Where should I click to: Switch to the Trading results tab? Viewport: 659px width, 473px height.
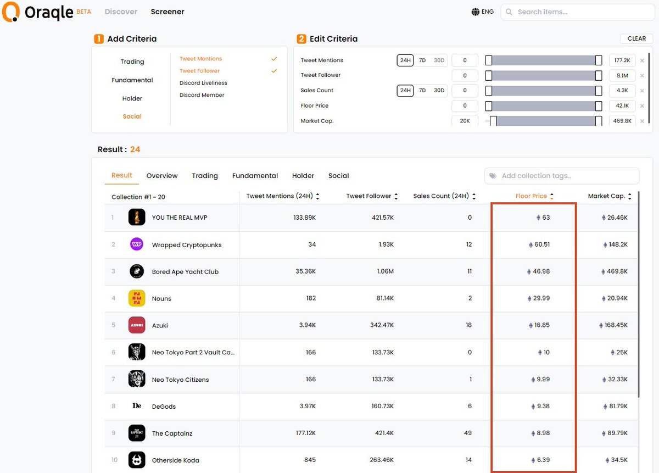[205, 176]
